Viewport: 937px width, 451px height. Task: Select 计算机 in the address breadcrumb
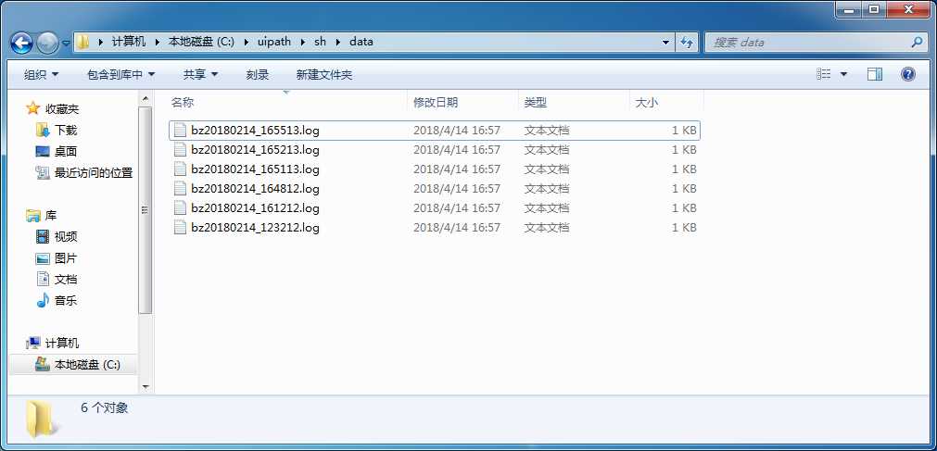point(129,42)
